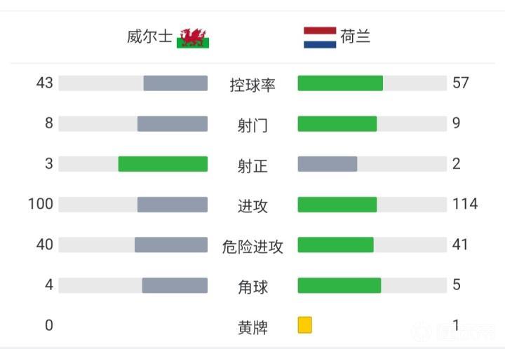Viewport: 505px width, 349px height.
Task: Click Netherlands' gray shots-on-target bar
Action: click(328, 164)
